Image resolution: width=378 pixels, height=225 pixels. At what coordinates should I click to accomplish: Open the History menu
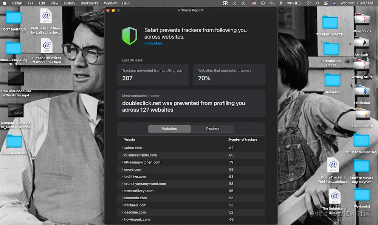point(70,3)
